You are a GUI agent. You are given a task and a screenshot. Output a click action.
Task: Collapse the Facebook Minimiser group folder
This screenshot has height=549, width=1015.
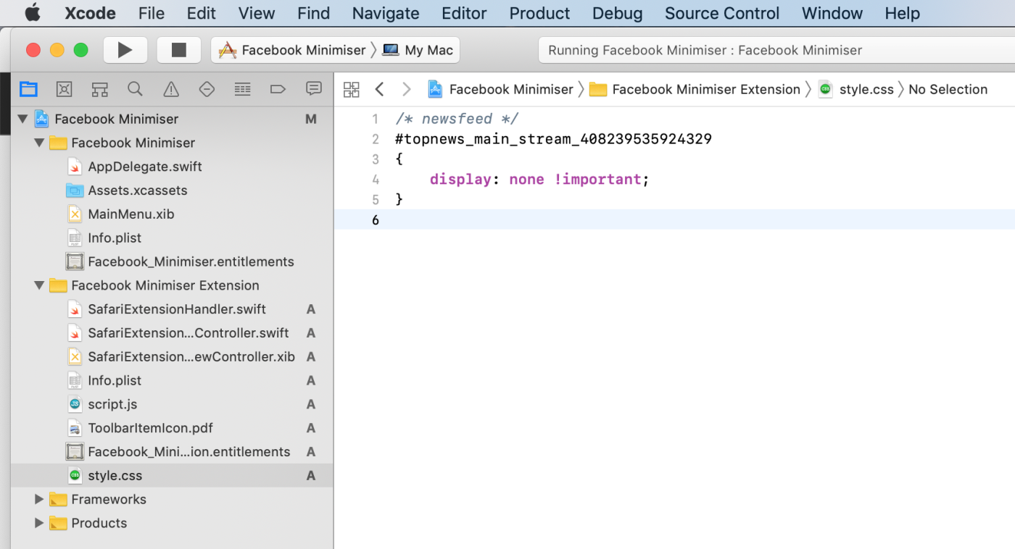(x=39, y=143)
